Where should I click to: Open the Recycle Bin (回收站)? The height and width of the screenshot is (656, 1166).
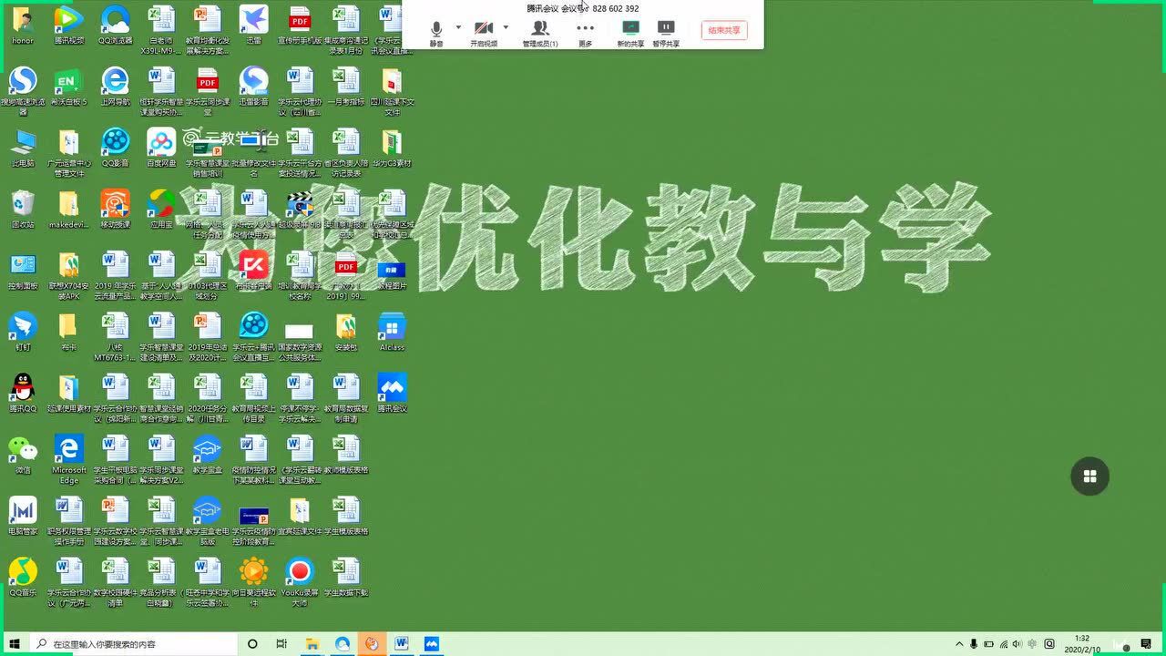point(23,209)
